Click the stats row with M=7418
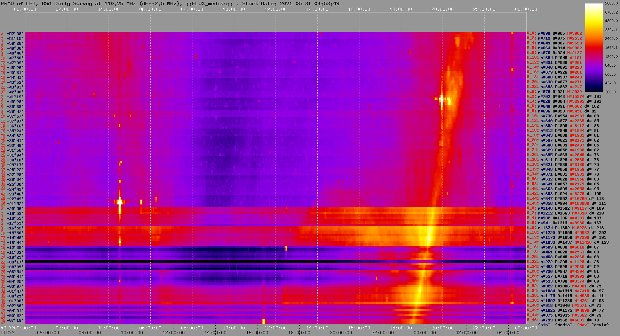This screenshot has width=620, height=336. 565,291
